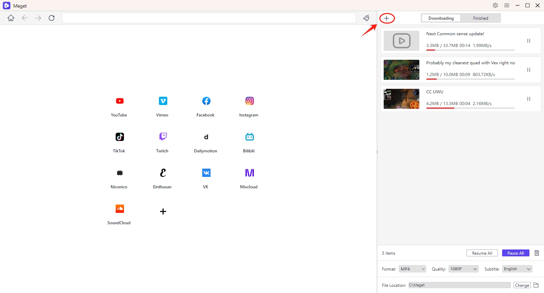Add a new download URL via plus button

coord(387,18)
